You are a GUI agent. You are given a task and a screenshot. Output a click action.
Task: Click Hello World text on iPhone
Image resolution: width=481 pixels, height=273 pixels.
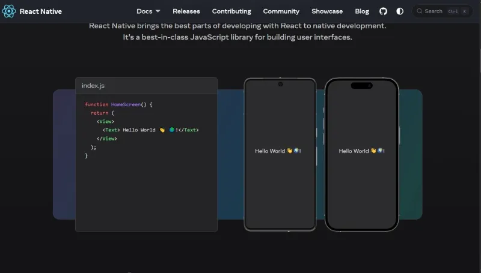pyautogui.click(x=362, y=151)
